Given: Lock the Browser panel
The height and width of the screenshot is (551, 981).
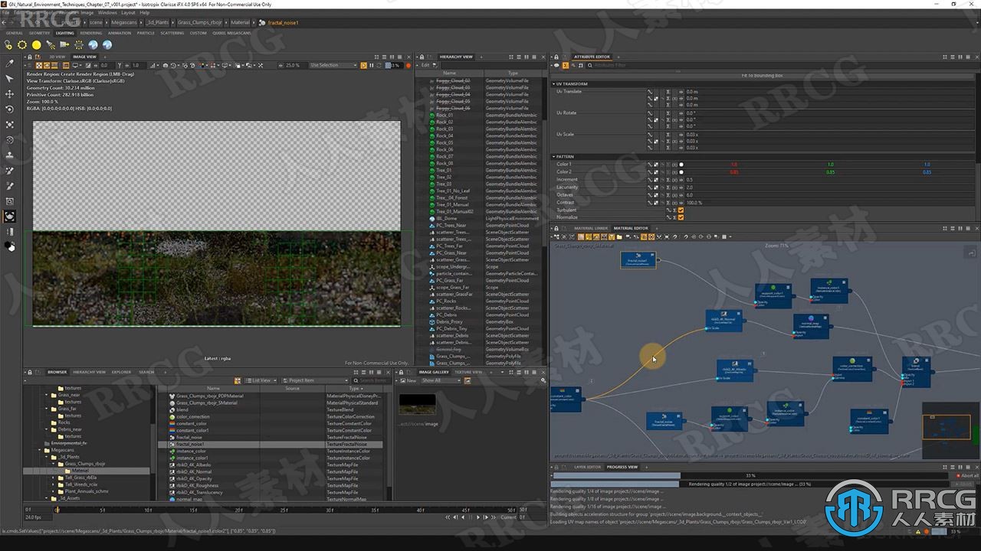Looking at the screenshot, I should click(28, 372).
